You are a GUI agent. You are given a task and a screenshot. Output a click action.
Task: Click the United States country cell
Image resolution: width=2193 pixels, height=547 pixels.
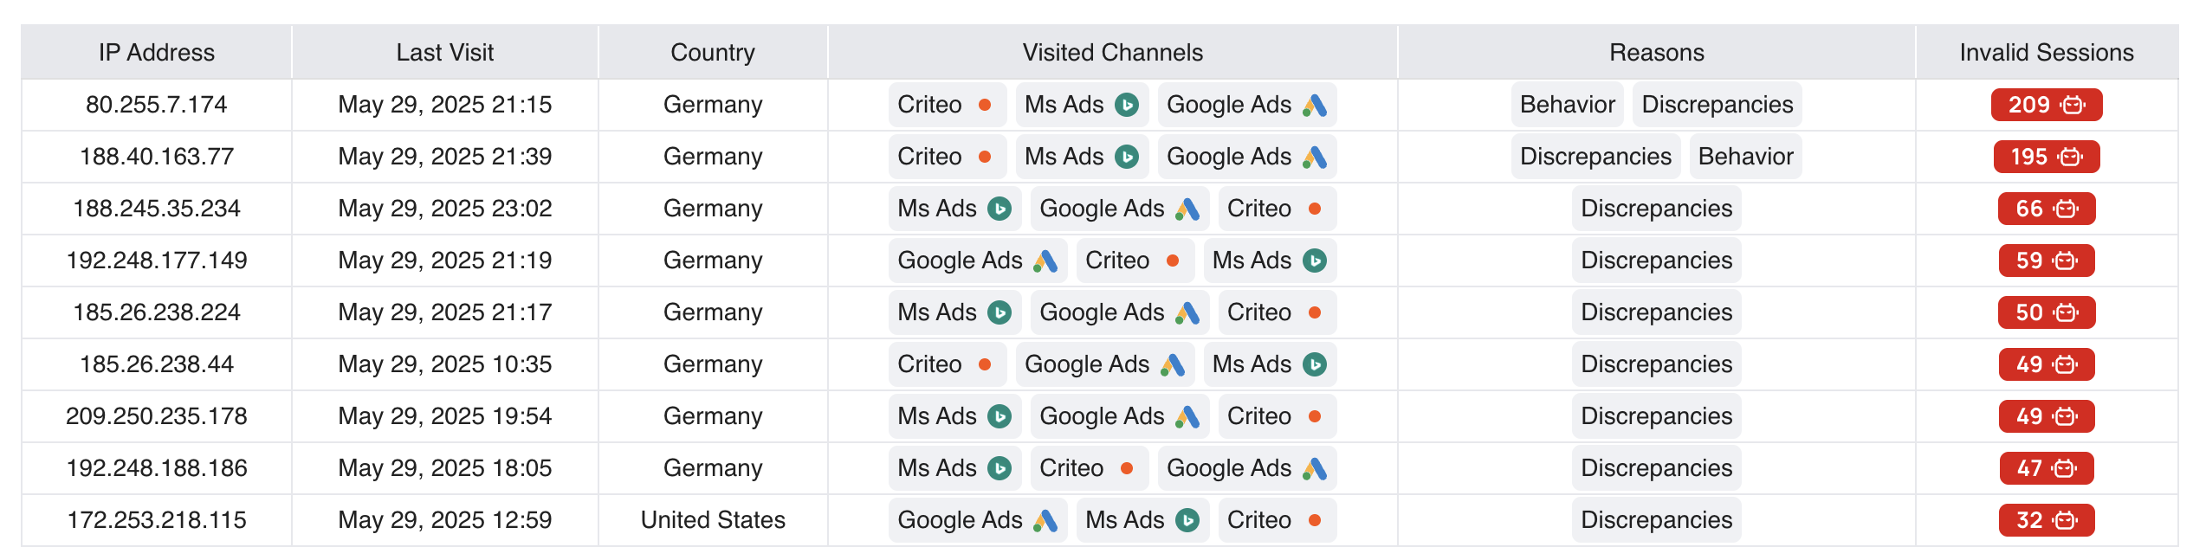coord(712,520)
